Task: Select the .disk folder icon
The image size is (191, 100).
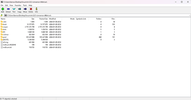Action: (2, 22)
